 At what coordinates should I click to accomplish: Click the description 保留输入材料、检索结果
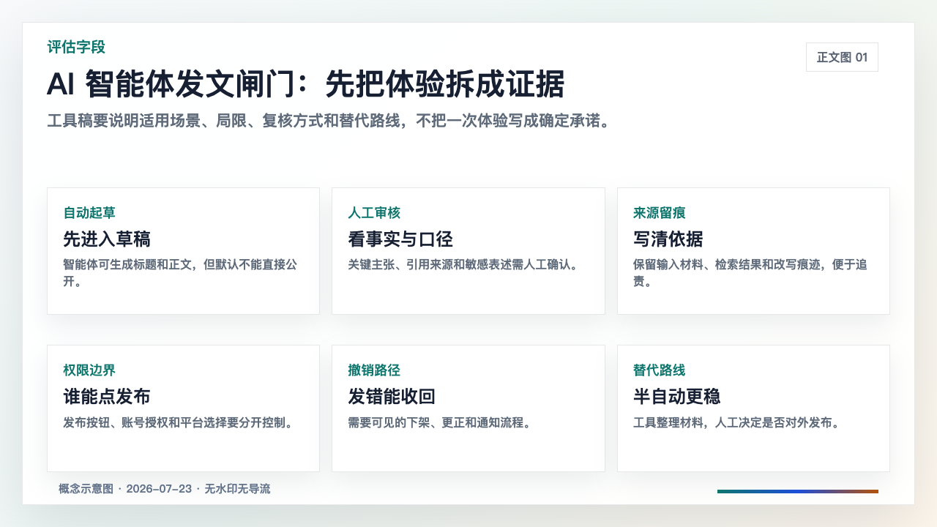750,272
